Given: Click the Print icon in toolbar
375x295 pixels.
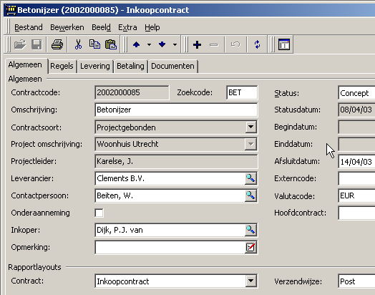Looking at the screenshot, I should [57, 44].
